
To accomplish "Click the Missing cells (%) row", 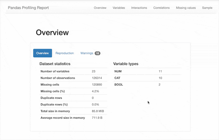I will [x=73, y=91].
